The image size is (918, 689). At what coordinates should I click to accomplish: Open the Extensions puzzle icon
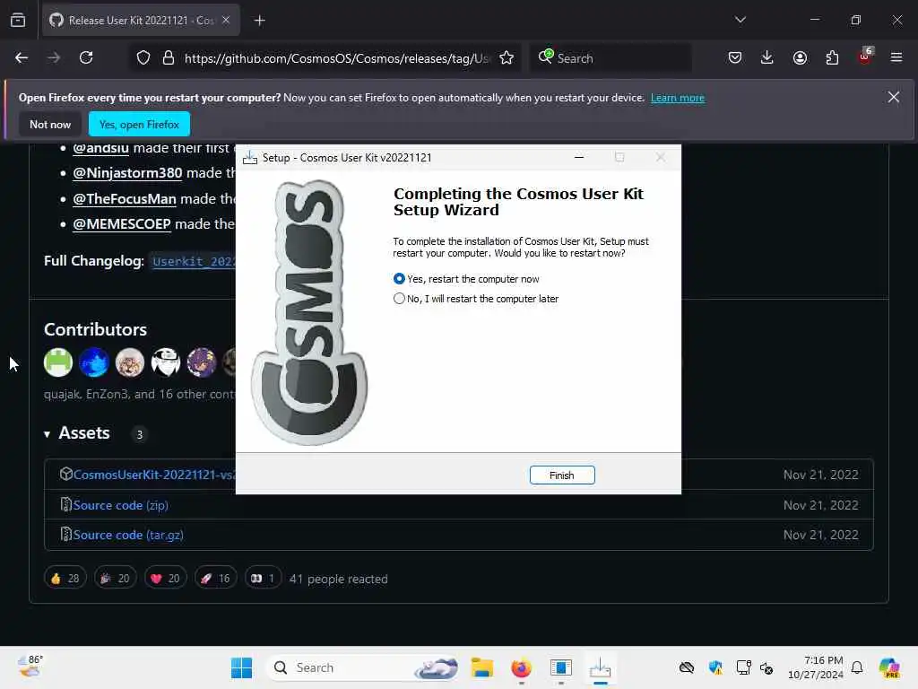(832, 57)
